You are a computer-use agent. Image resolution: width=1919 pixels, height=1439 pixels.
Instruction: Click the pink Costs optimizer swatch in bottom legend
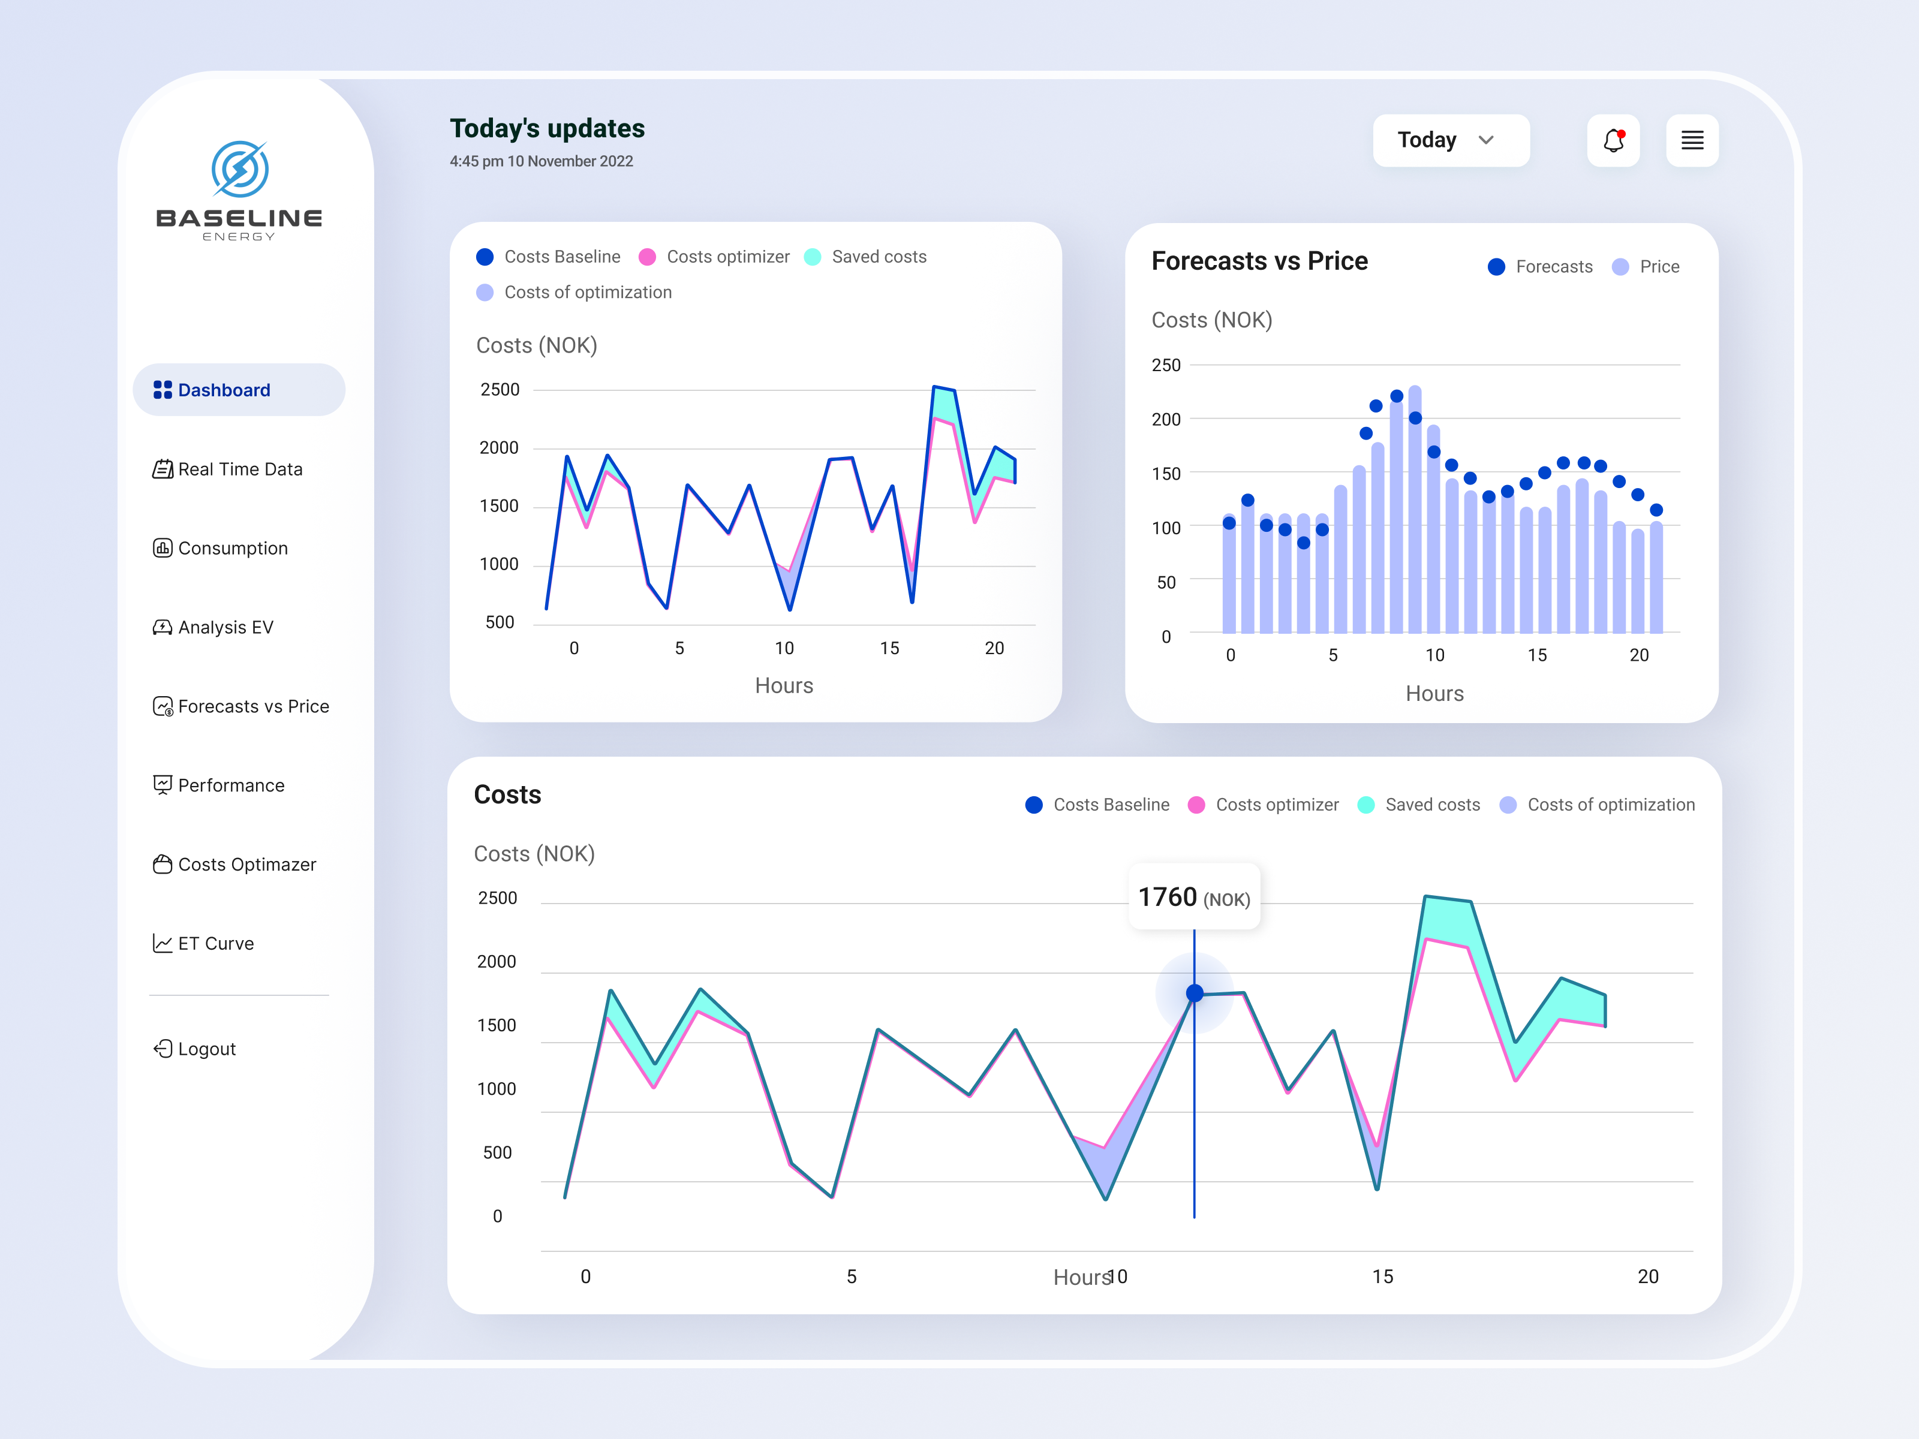1196,805
